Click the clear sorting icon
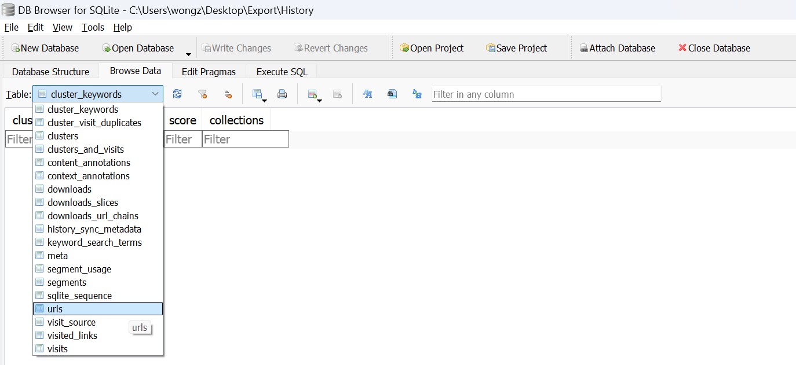The height and width of the screenshot is (365, 796). [228, 94]
